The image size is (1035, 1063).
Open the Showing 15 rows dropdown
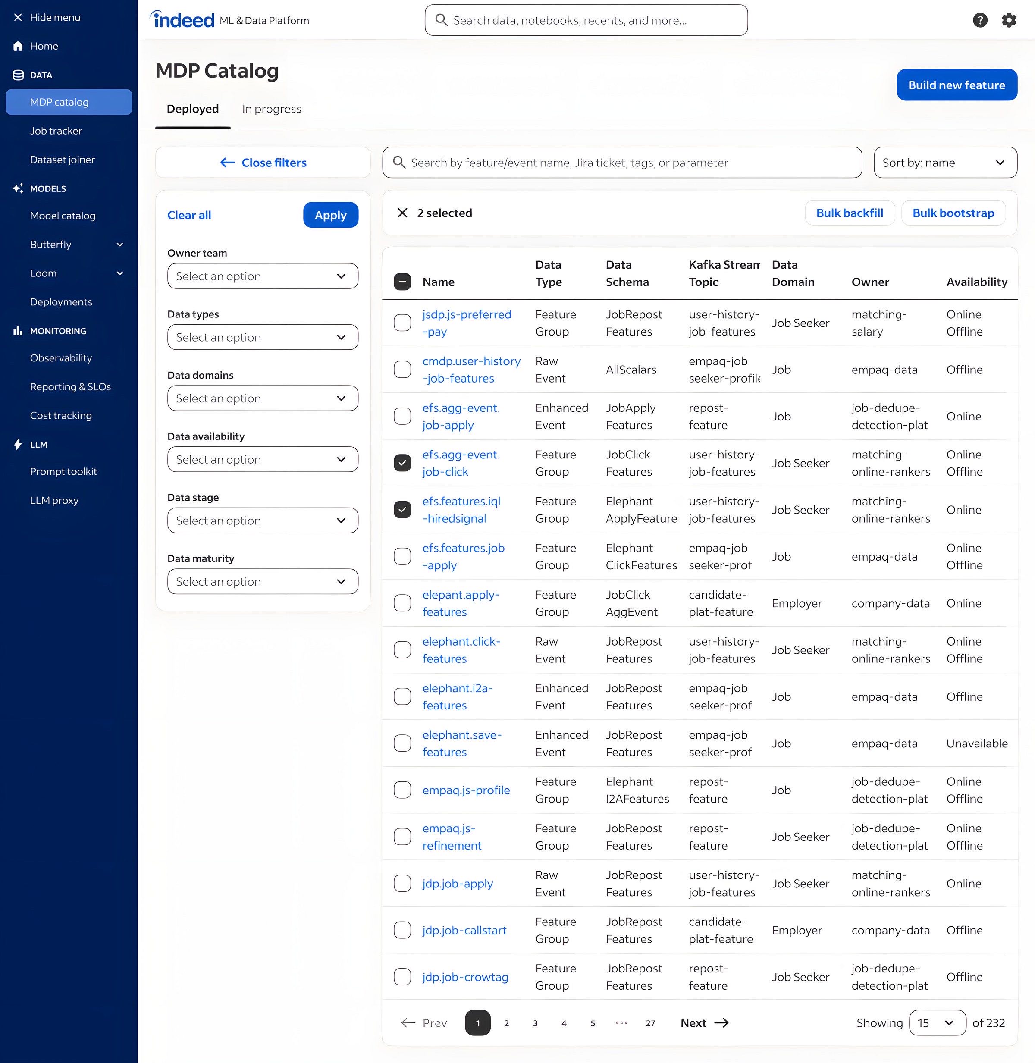(x=937, y=1023)
